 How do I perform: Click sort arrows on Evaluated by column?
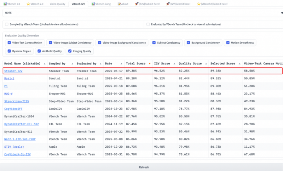[x=100, y=64]
